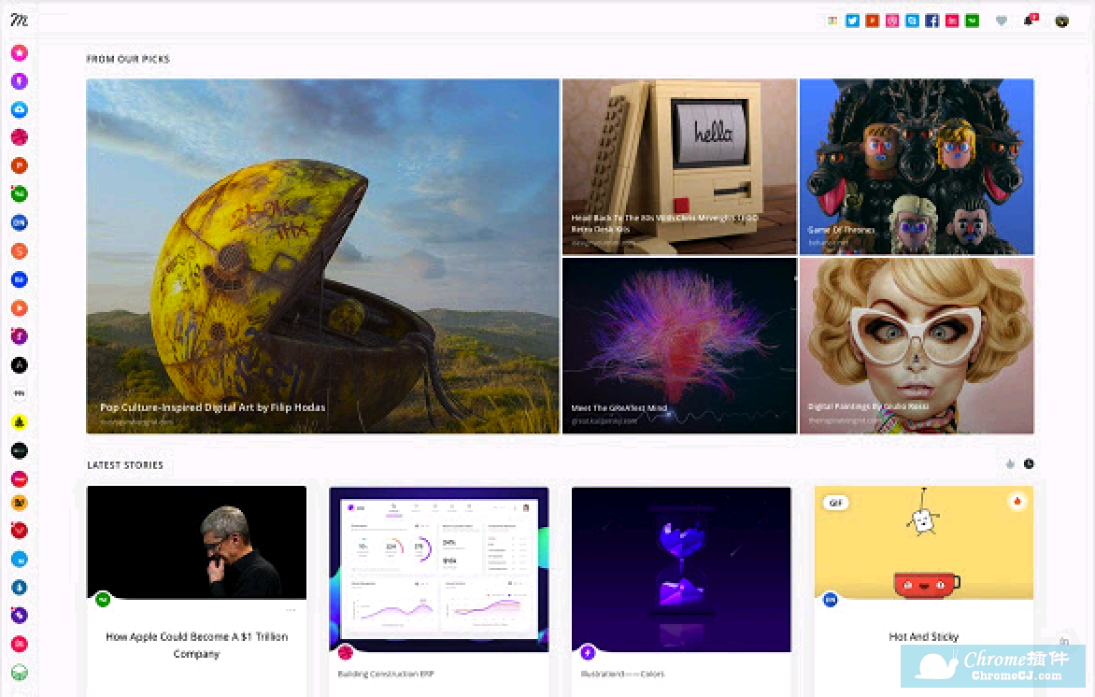The image size is (1095, 697).
Task: Open the Dribbble feed in the sidebar
Action: click(19, 137)
